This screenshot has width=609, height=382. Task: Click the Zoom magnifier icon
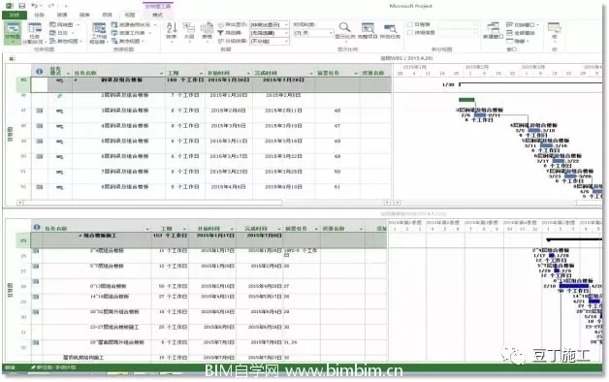point(345,30)
